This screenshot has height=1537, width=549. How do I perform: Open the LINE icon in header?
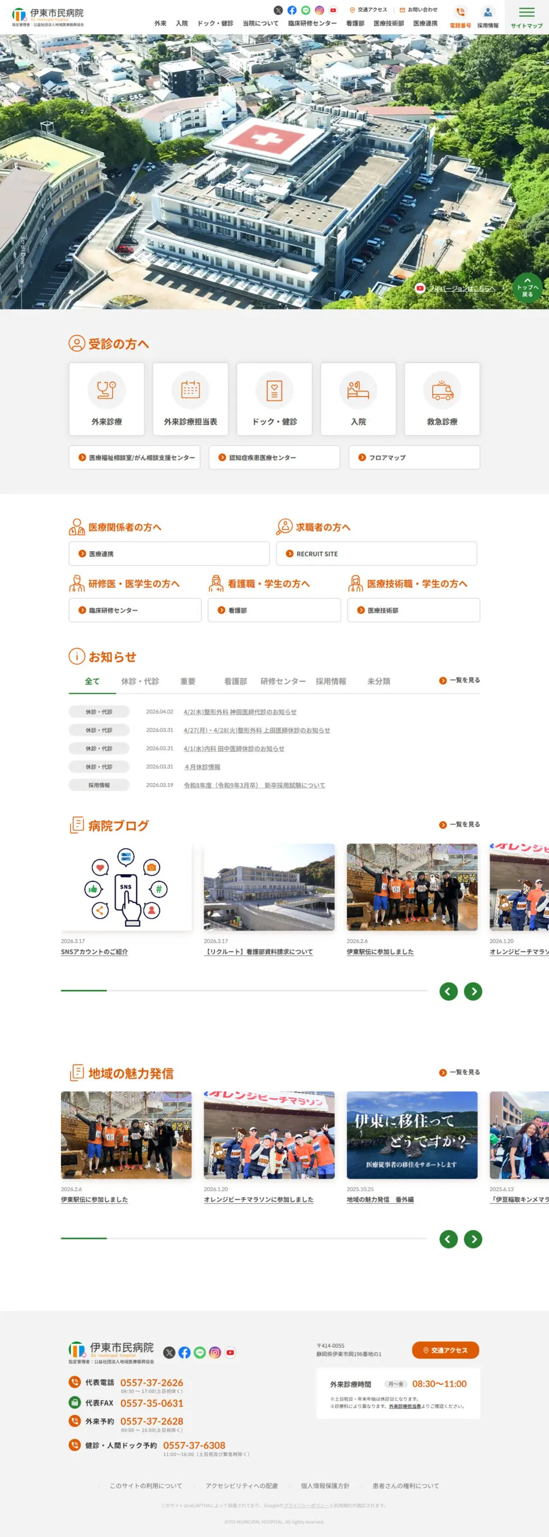click(306, 10)
